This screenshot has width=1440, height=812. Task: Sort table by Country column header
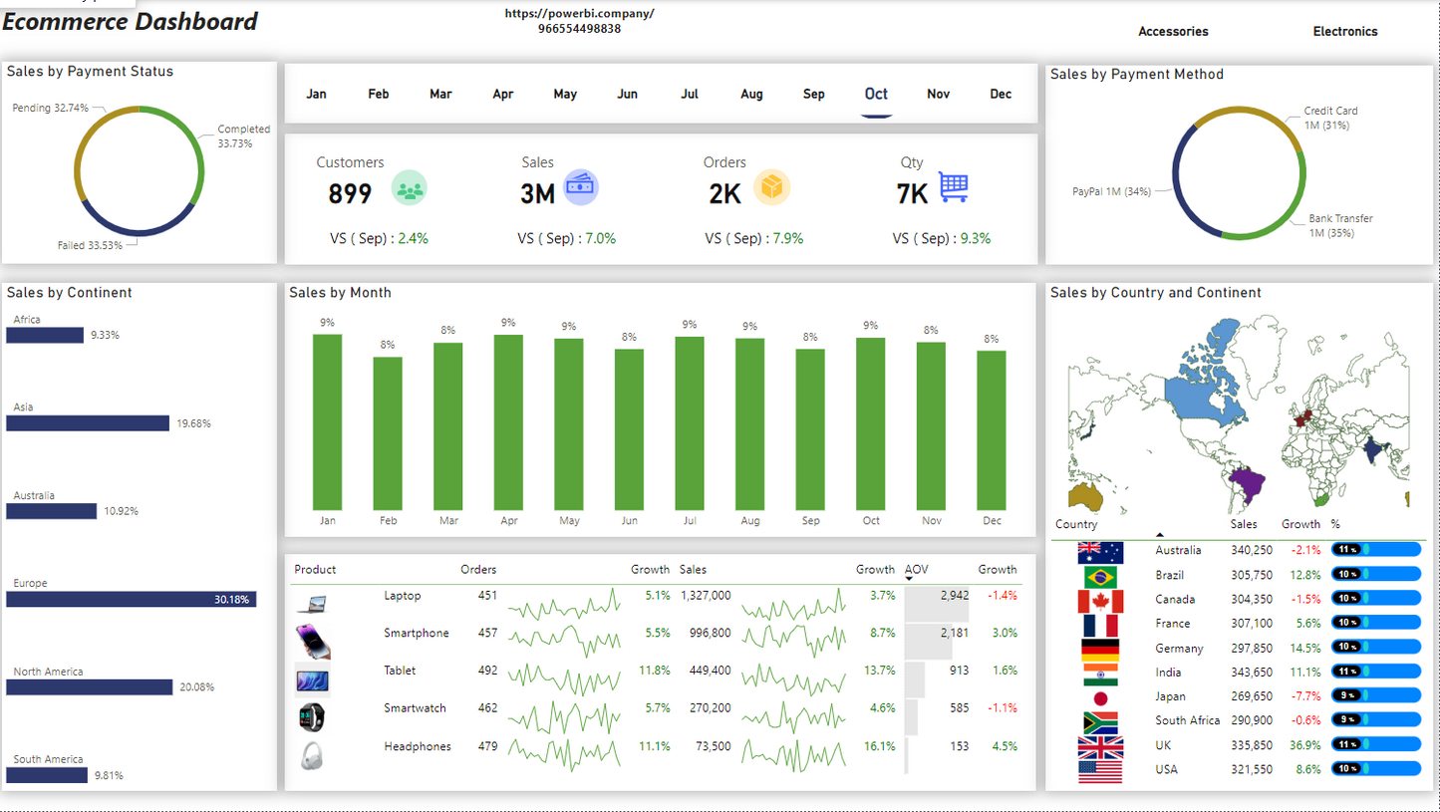coord(1076,524)
